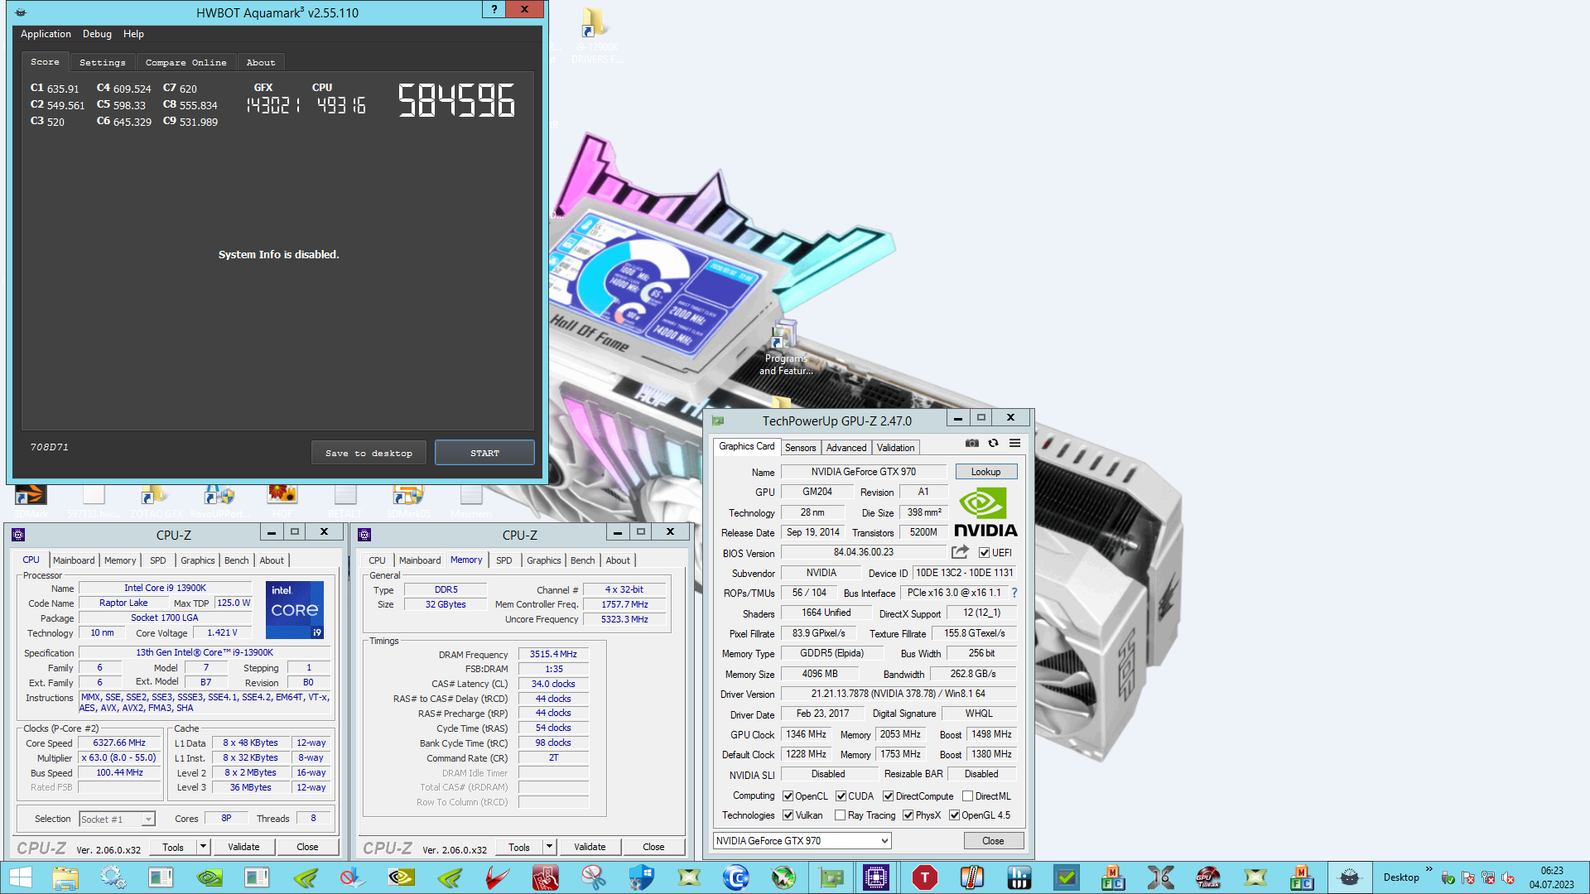
Task: Click the red T hexagon taskbar icon
Action: 924,877
